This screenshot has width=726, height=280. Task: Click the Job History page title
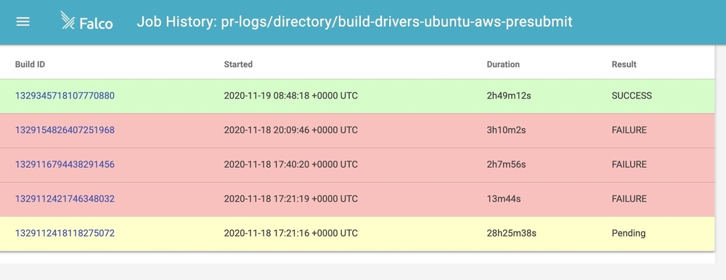tap(354, 22)
